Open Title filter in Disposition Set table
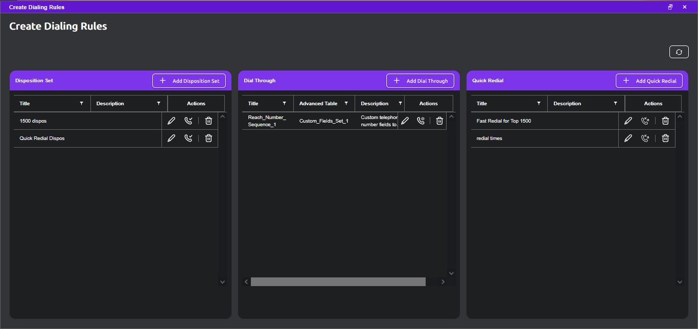The height and width of the screenshot is (329, 698). 81,104
